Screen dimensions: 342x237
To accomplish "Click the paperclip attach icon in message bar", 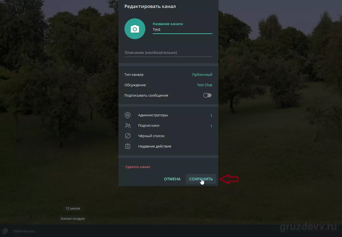I will 5,231.
